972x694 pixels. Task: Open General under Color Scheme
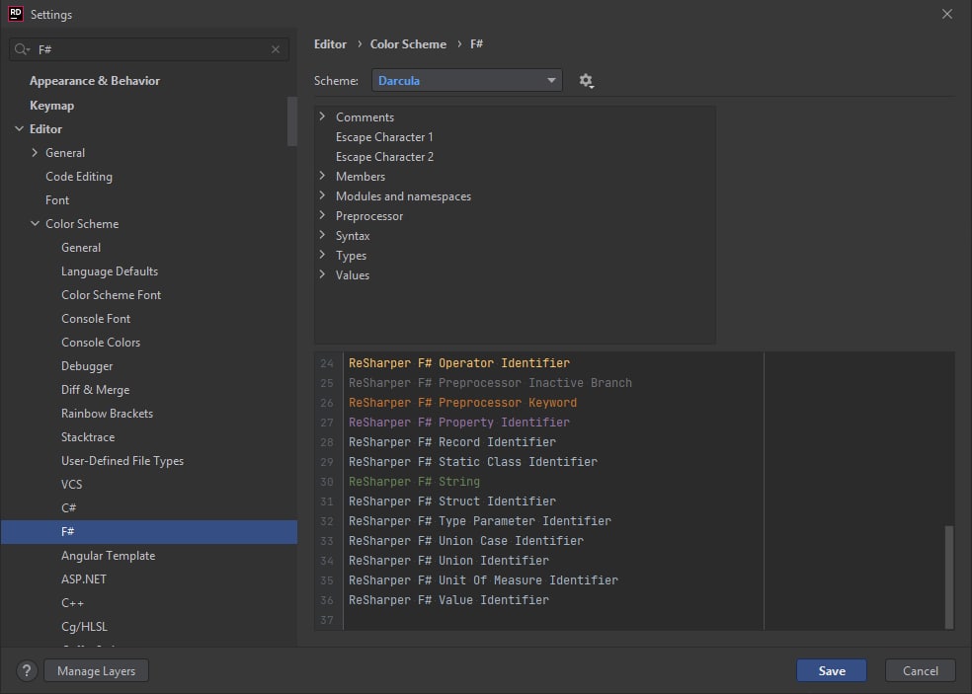[x=81, y=247]
